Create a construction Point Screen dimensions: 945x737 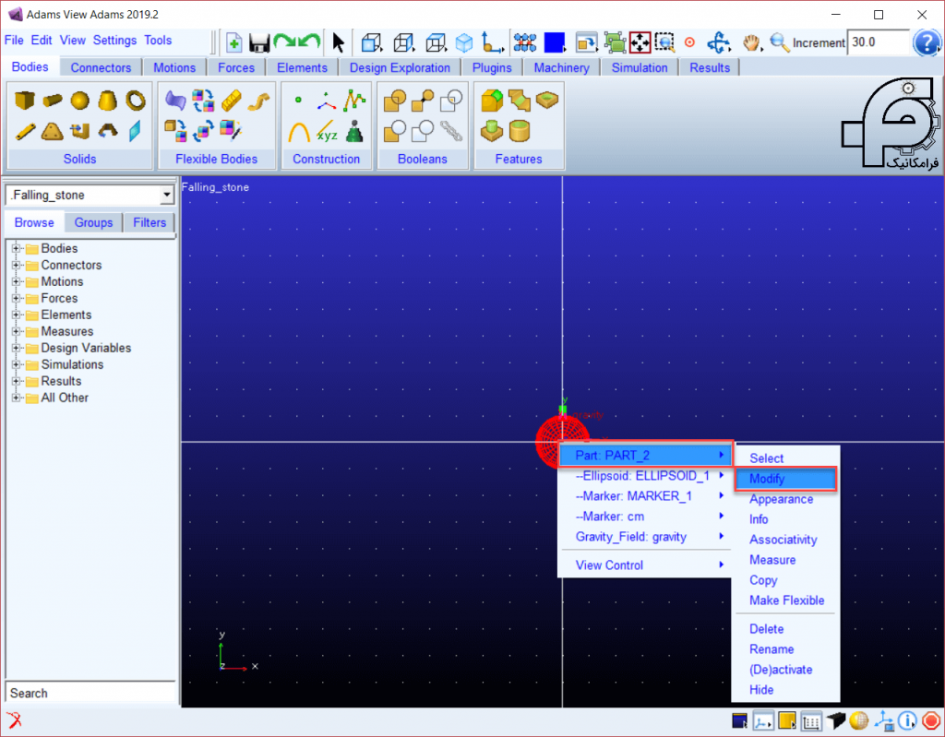pyautogui.click(x=298, y=100)
